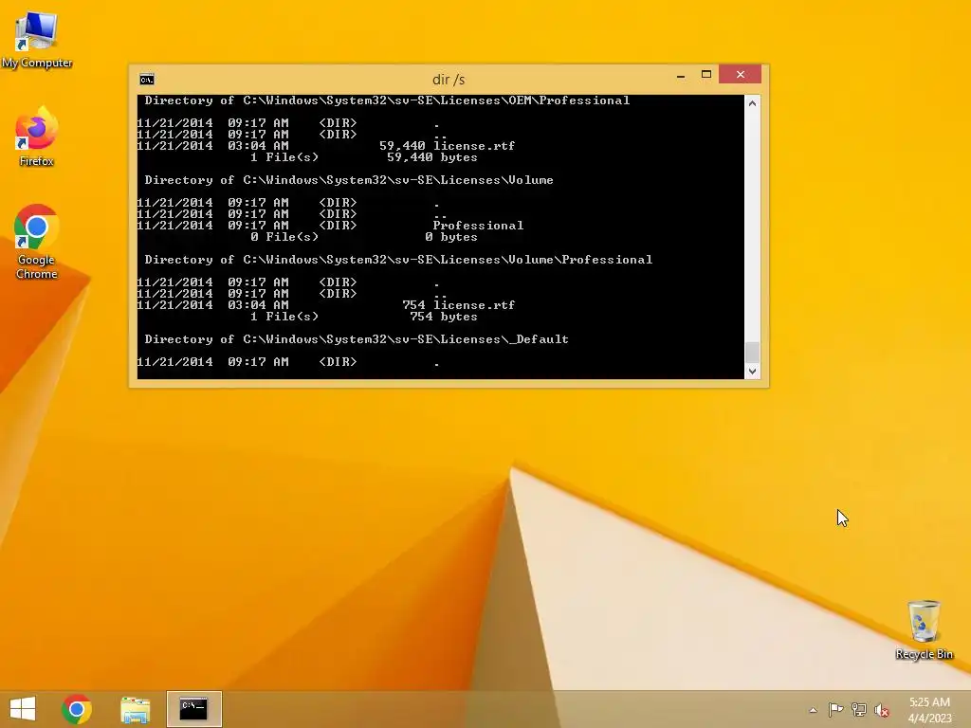
Task: Open Chrome from the taskbar
Action: 77,709
